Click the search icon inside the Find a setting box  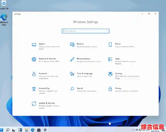(107, 31)
